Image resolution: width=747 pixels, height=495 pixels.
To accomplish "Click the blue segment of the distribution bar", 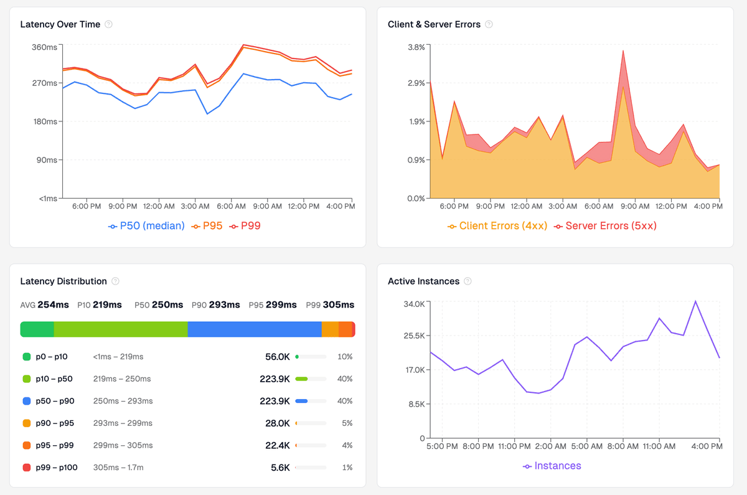I will [x=255, y=329].
